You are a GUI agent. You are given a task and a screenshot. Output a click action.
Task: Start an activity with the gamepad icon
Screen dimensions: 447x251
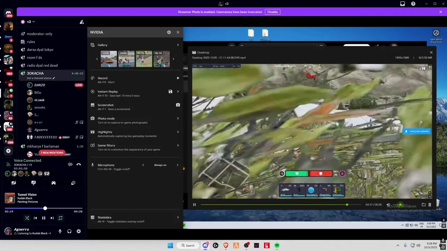[53, 183]
